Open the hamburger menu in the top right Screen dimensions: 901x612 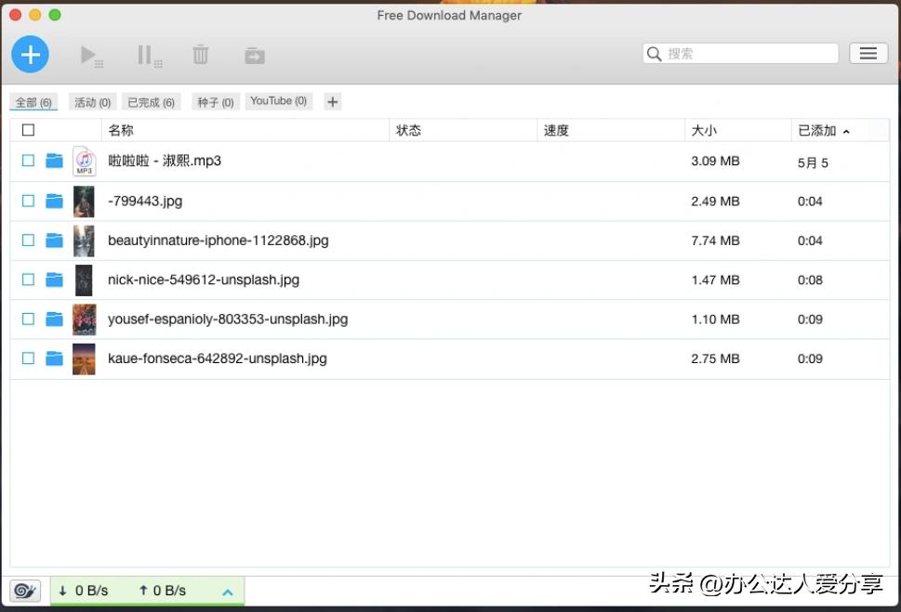[868, 53]
